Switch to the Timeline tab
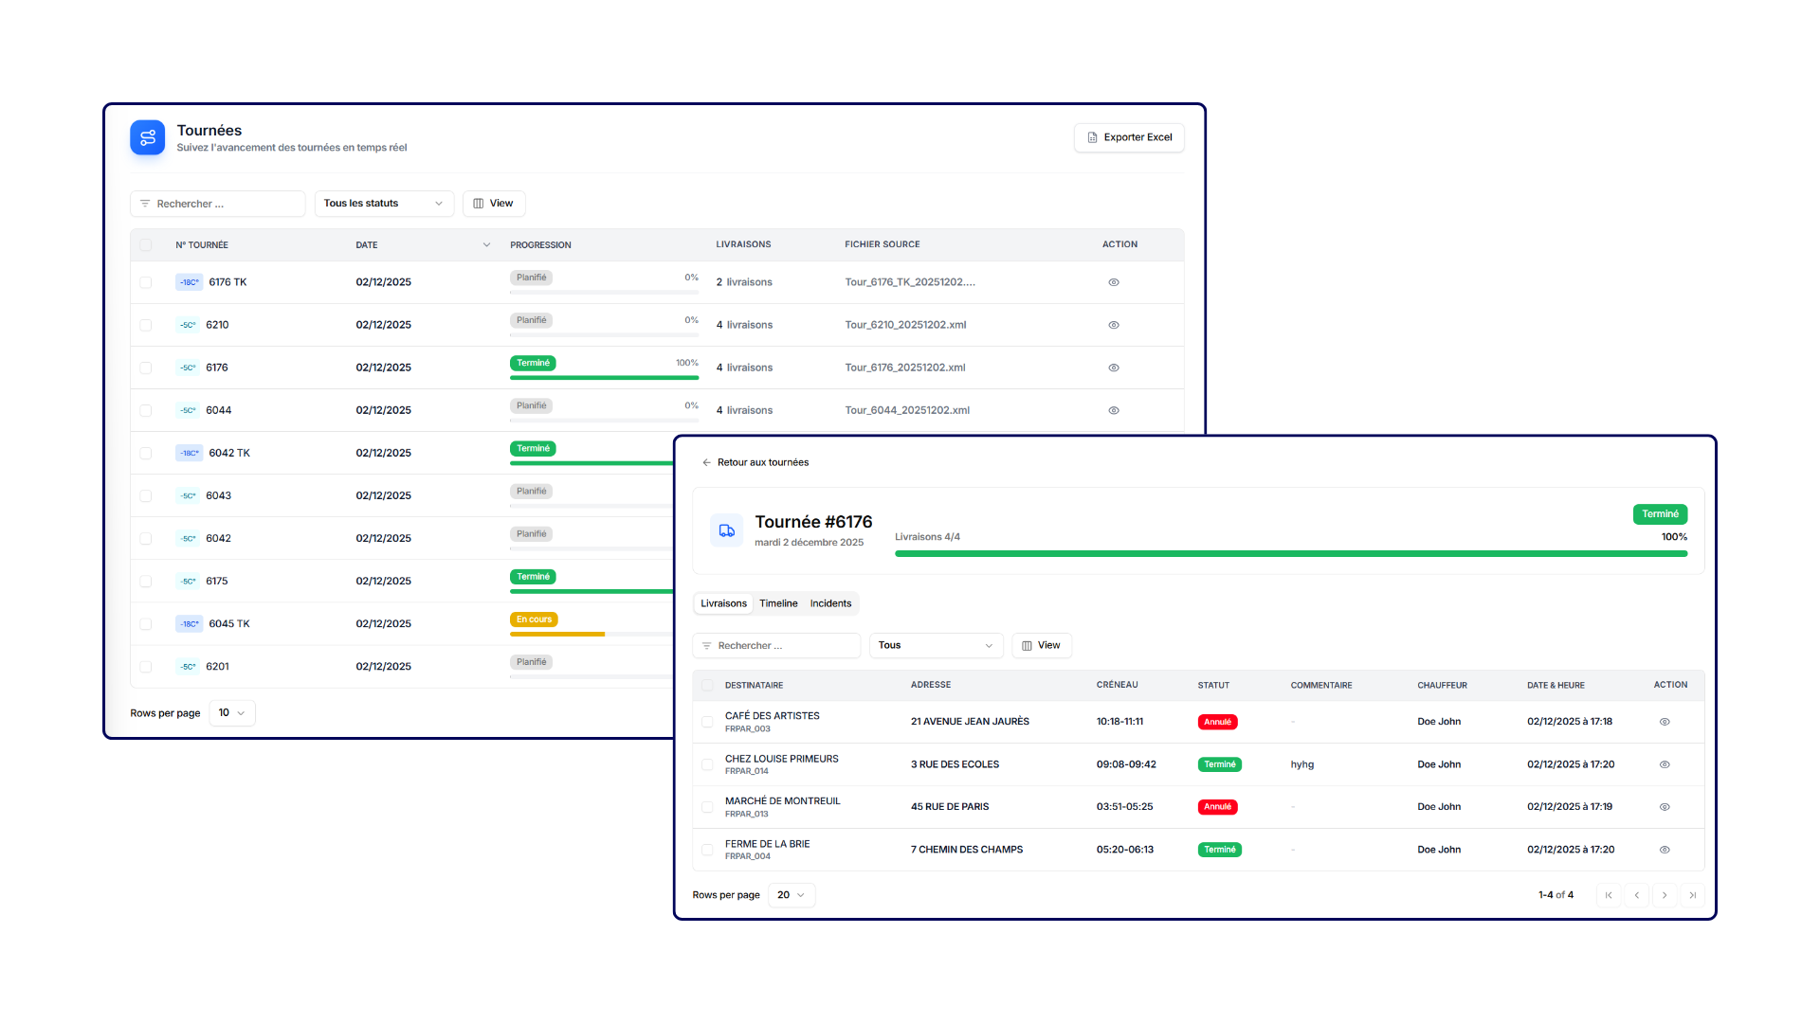The height and width of the screenshot is (1023, 1820). click(x=778, y=603)
